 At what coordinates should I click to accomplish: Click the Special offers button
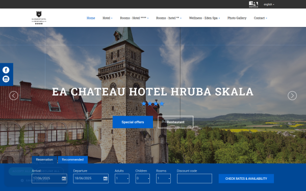point(133,122)
